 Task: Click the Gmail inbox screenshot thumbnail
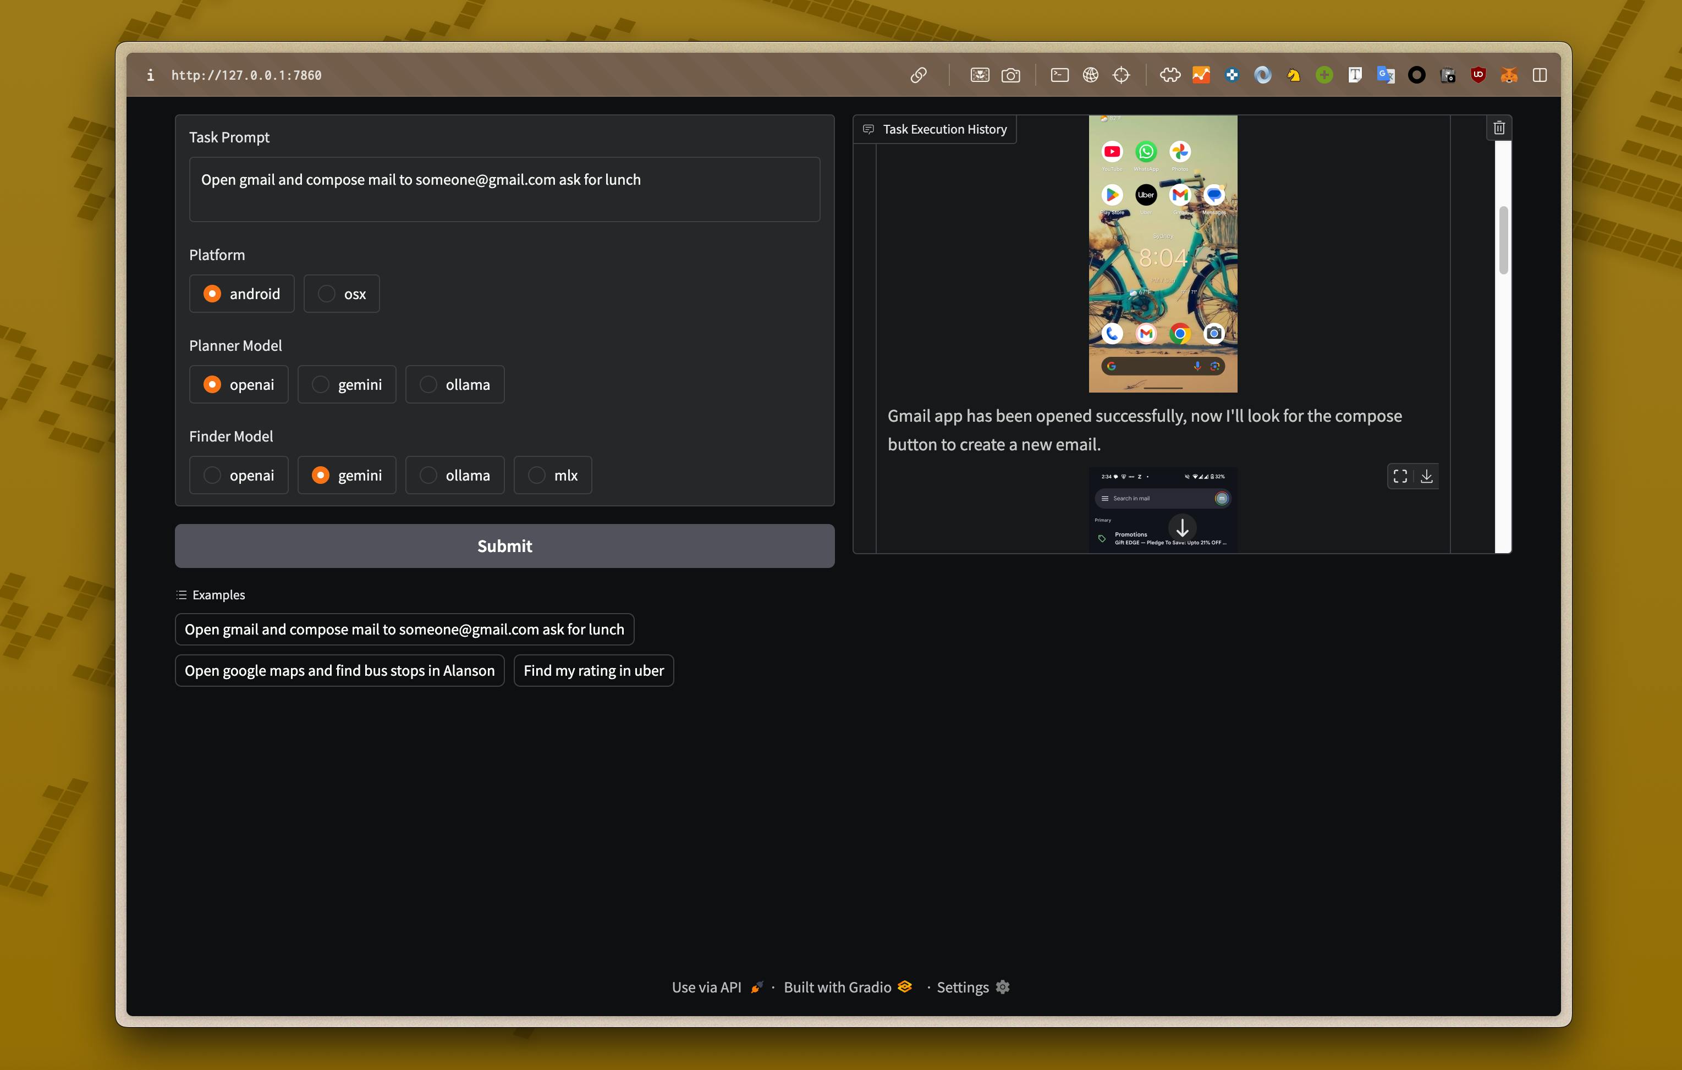pyautogui.click(x=1162, y=510)
